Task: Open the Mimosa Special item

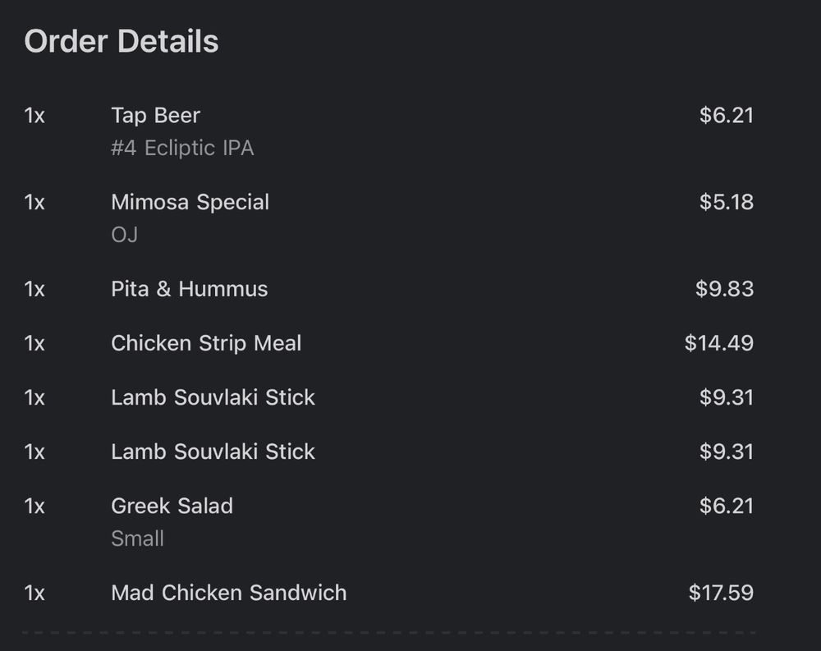Action: click(190, 203)
